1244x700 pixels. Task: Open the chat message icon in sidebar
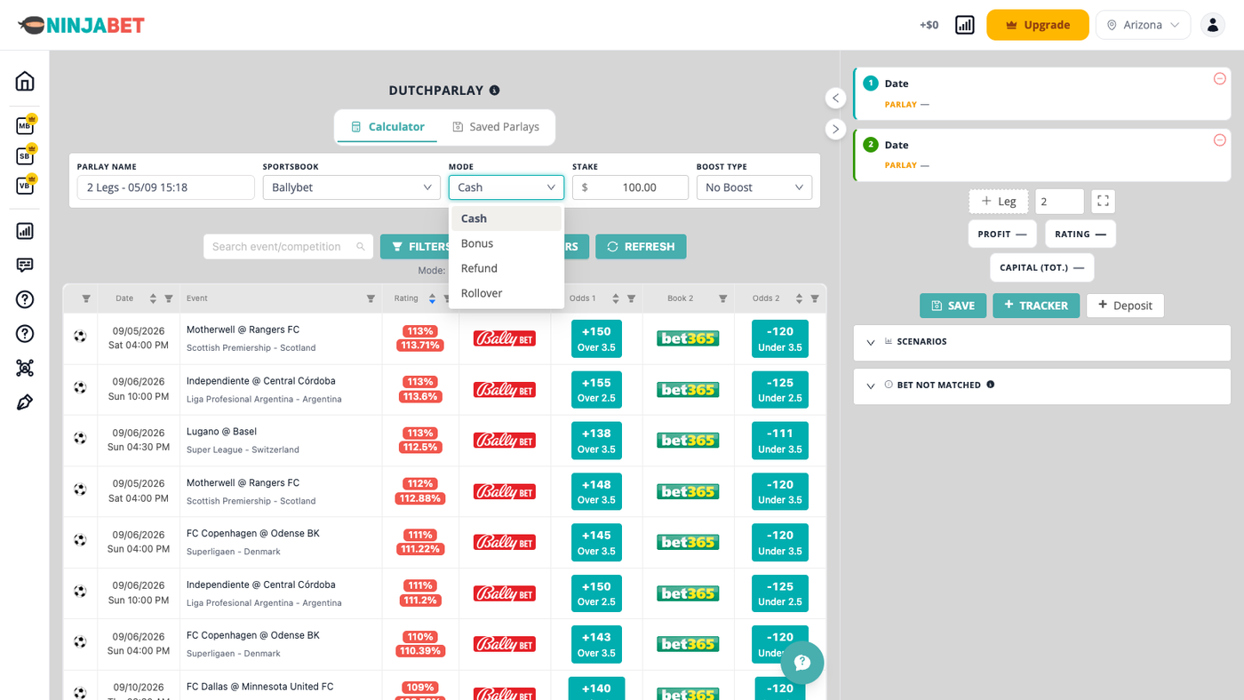coord(25,265)
